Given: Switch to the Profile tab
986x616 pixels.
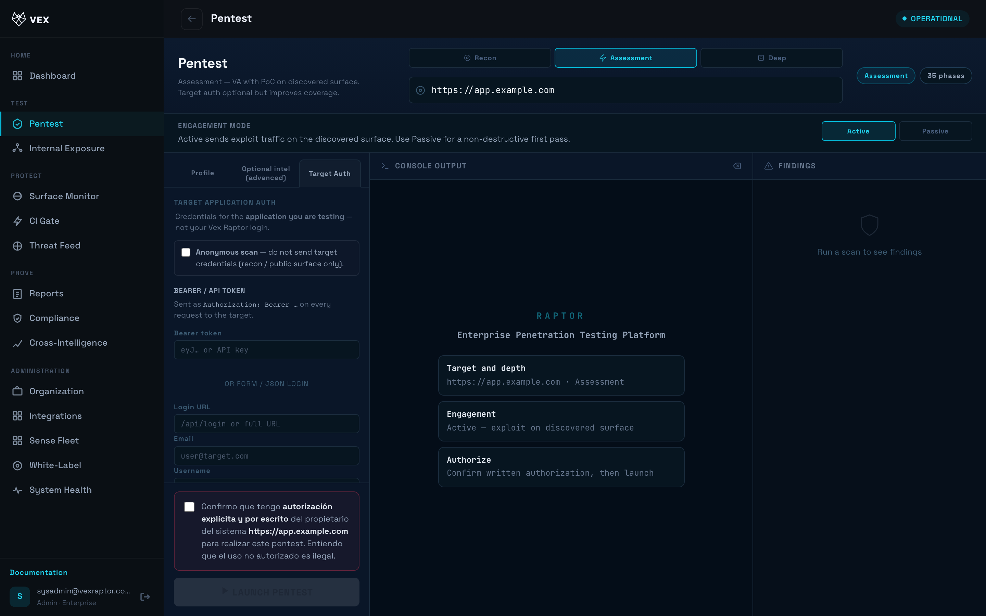Looking at the screenshot, I should tap(202, 173).
